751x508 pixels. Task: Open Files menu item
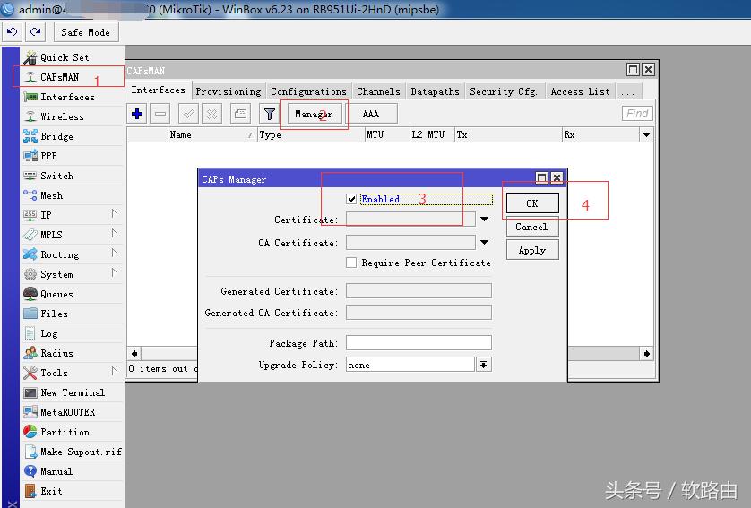point(72,314)
